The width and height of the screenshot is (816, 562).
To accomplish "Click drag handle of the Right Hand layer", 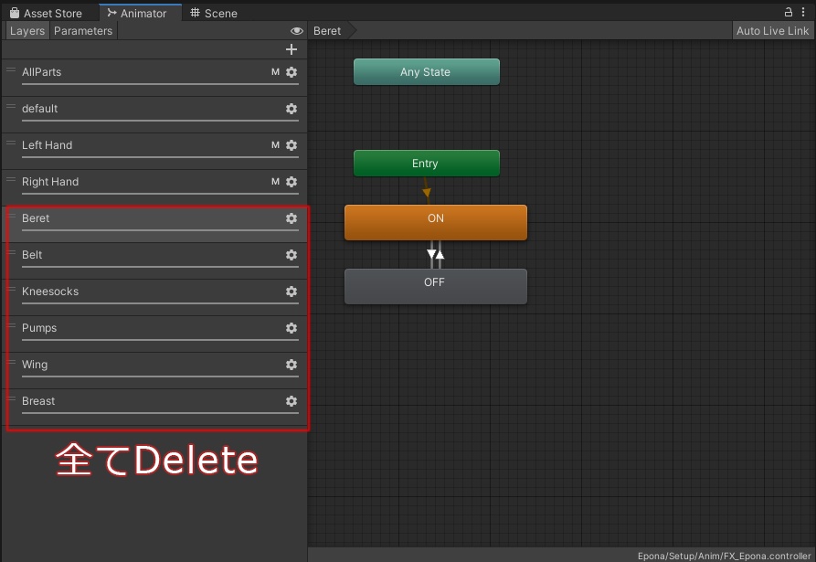I will [11, 179].
